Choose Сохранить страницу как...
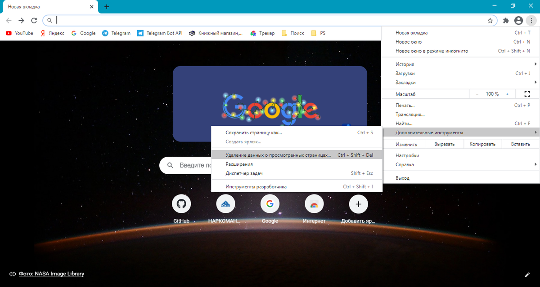The width and height of the screenshot is (540, 287). click(297, 132)
